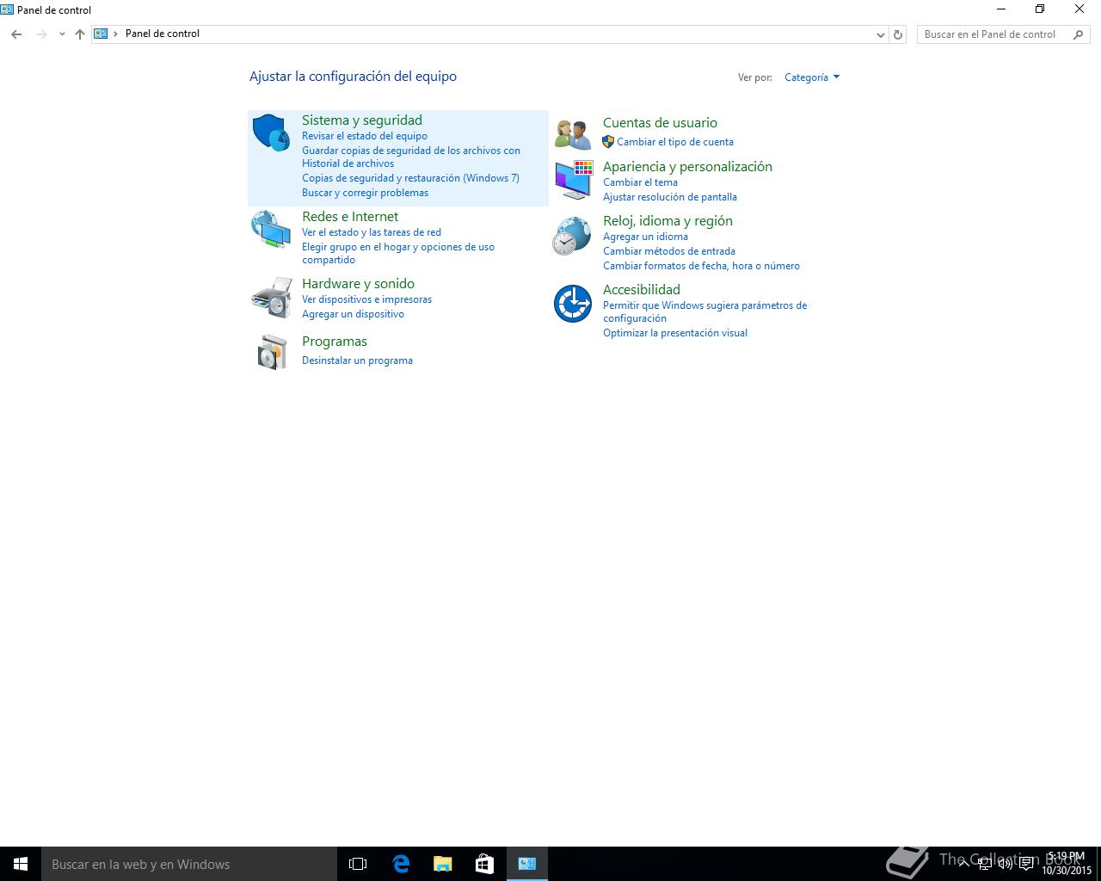Expand the address bar history dropdown
The width and height of the screenshot is (1101, 881).
880,34
